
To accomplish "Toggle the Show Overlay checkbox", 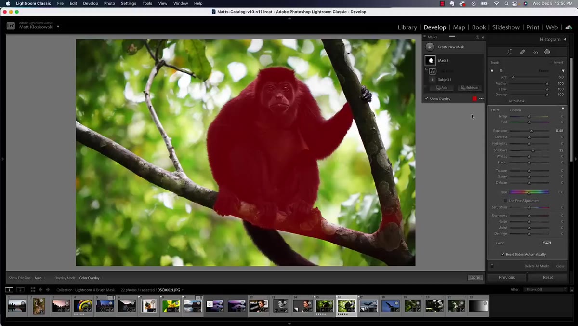I will [x=427, y=99].
